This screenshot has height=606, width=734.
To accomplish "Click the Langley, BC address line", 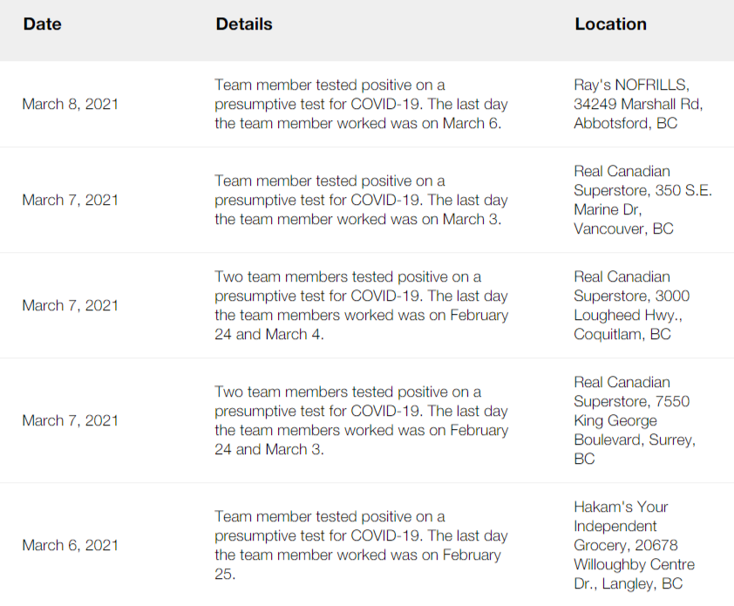I will click(x=629, y=583).
